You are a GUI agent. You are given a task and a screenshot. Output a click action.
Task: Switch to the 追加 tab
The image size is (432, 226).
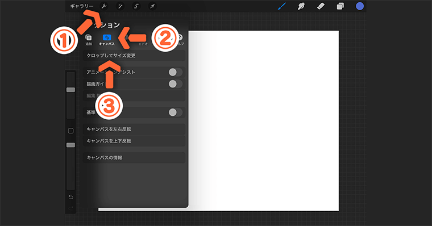pos(89,40)
